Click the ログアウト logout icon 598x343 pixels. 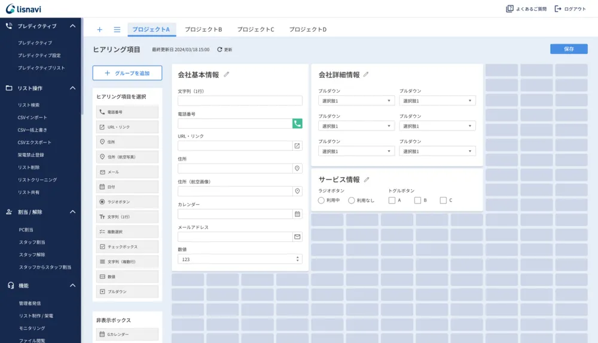click(x=557, y=9)
